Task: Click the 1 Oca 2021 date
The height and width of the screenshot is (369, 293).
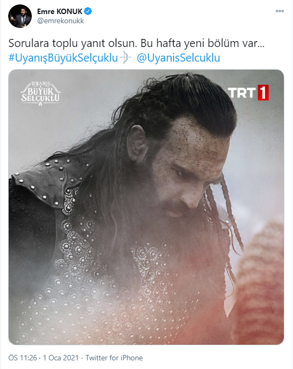Action: pyautogui.click(x=61, y=358)
